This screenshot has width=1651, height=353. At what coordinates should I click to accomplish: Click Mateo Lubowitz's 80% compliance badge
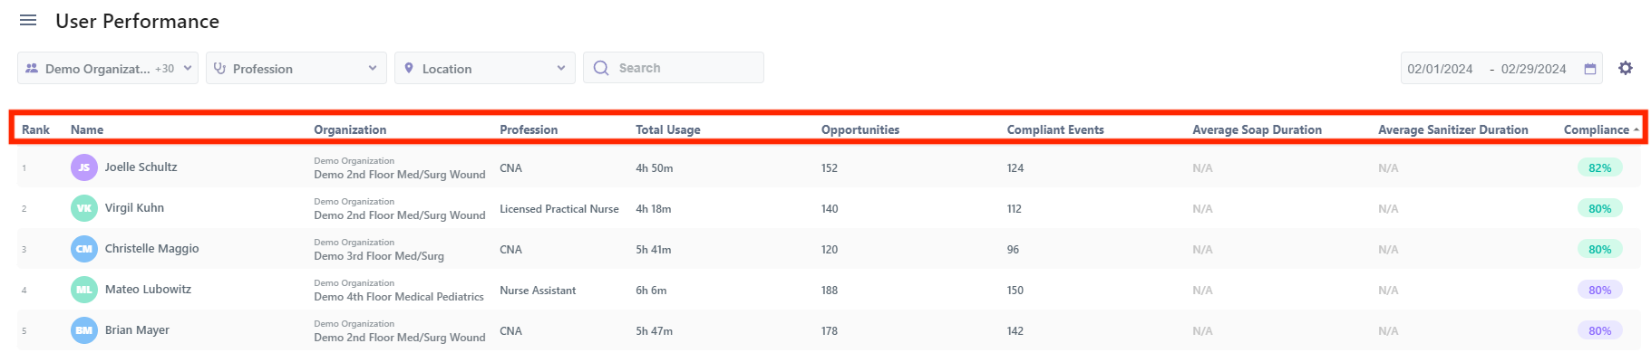pos(1600,290)
